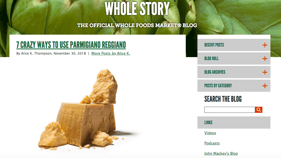Open the 7 Crazy Ways article title

(x=71, y=45)
